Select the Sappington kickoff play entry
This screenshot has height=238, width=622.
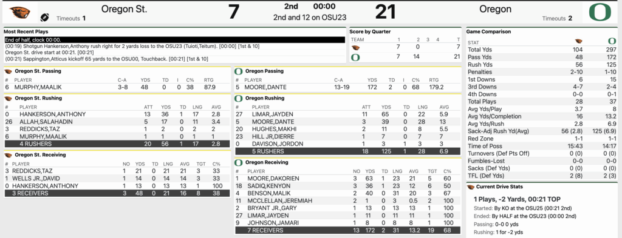[x=174, y=59]
